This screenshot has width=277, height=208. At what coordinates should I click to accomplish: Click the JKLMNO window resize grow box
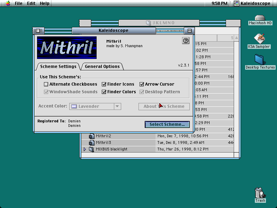click(x=236, y=155)
